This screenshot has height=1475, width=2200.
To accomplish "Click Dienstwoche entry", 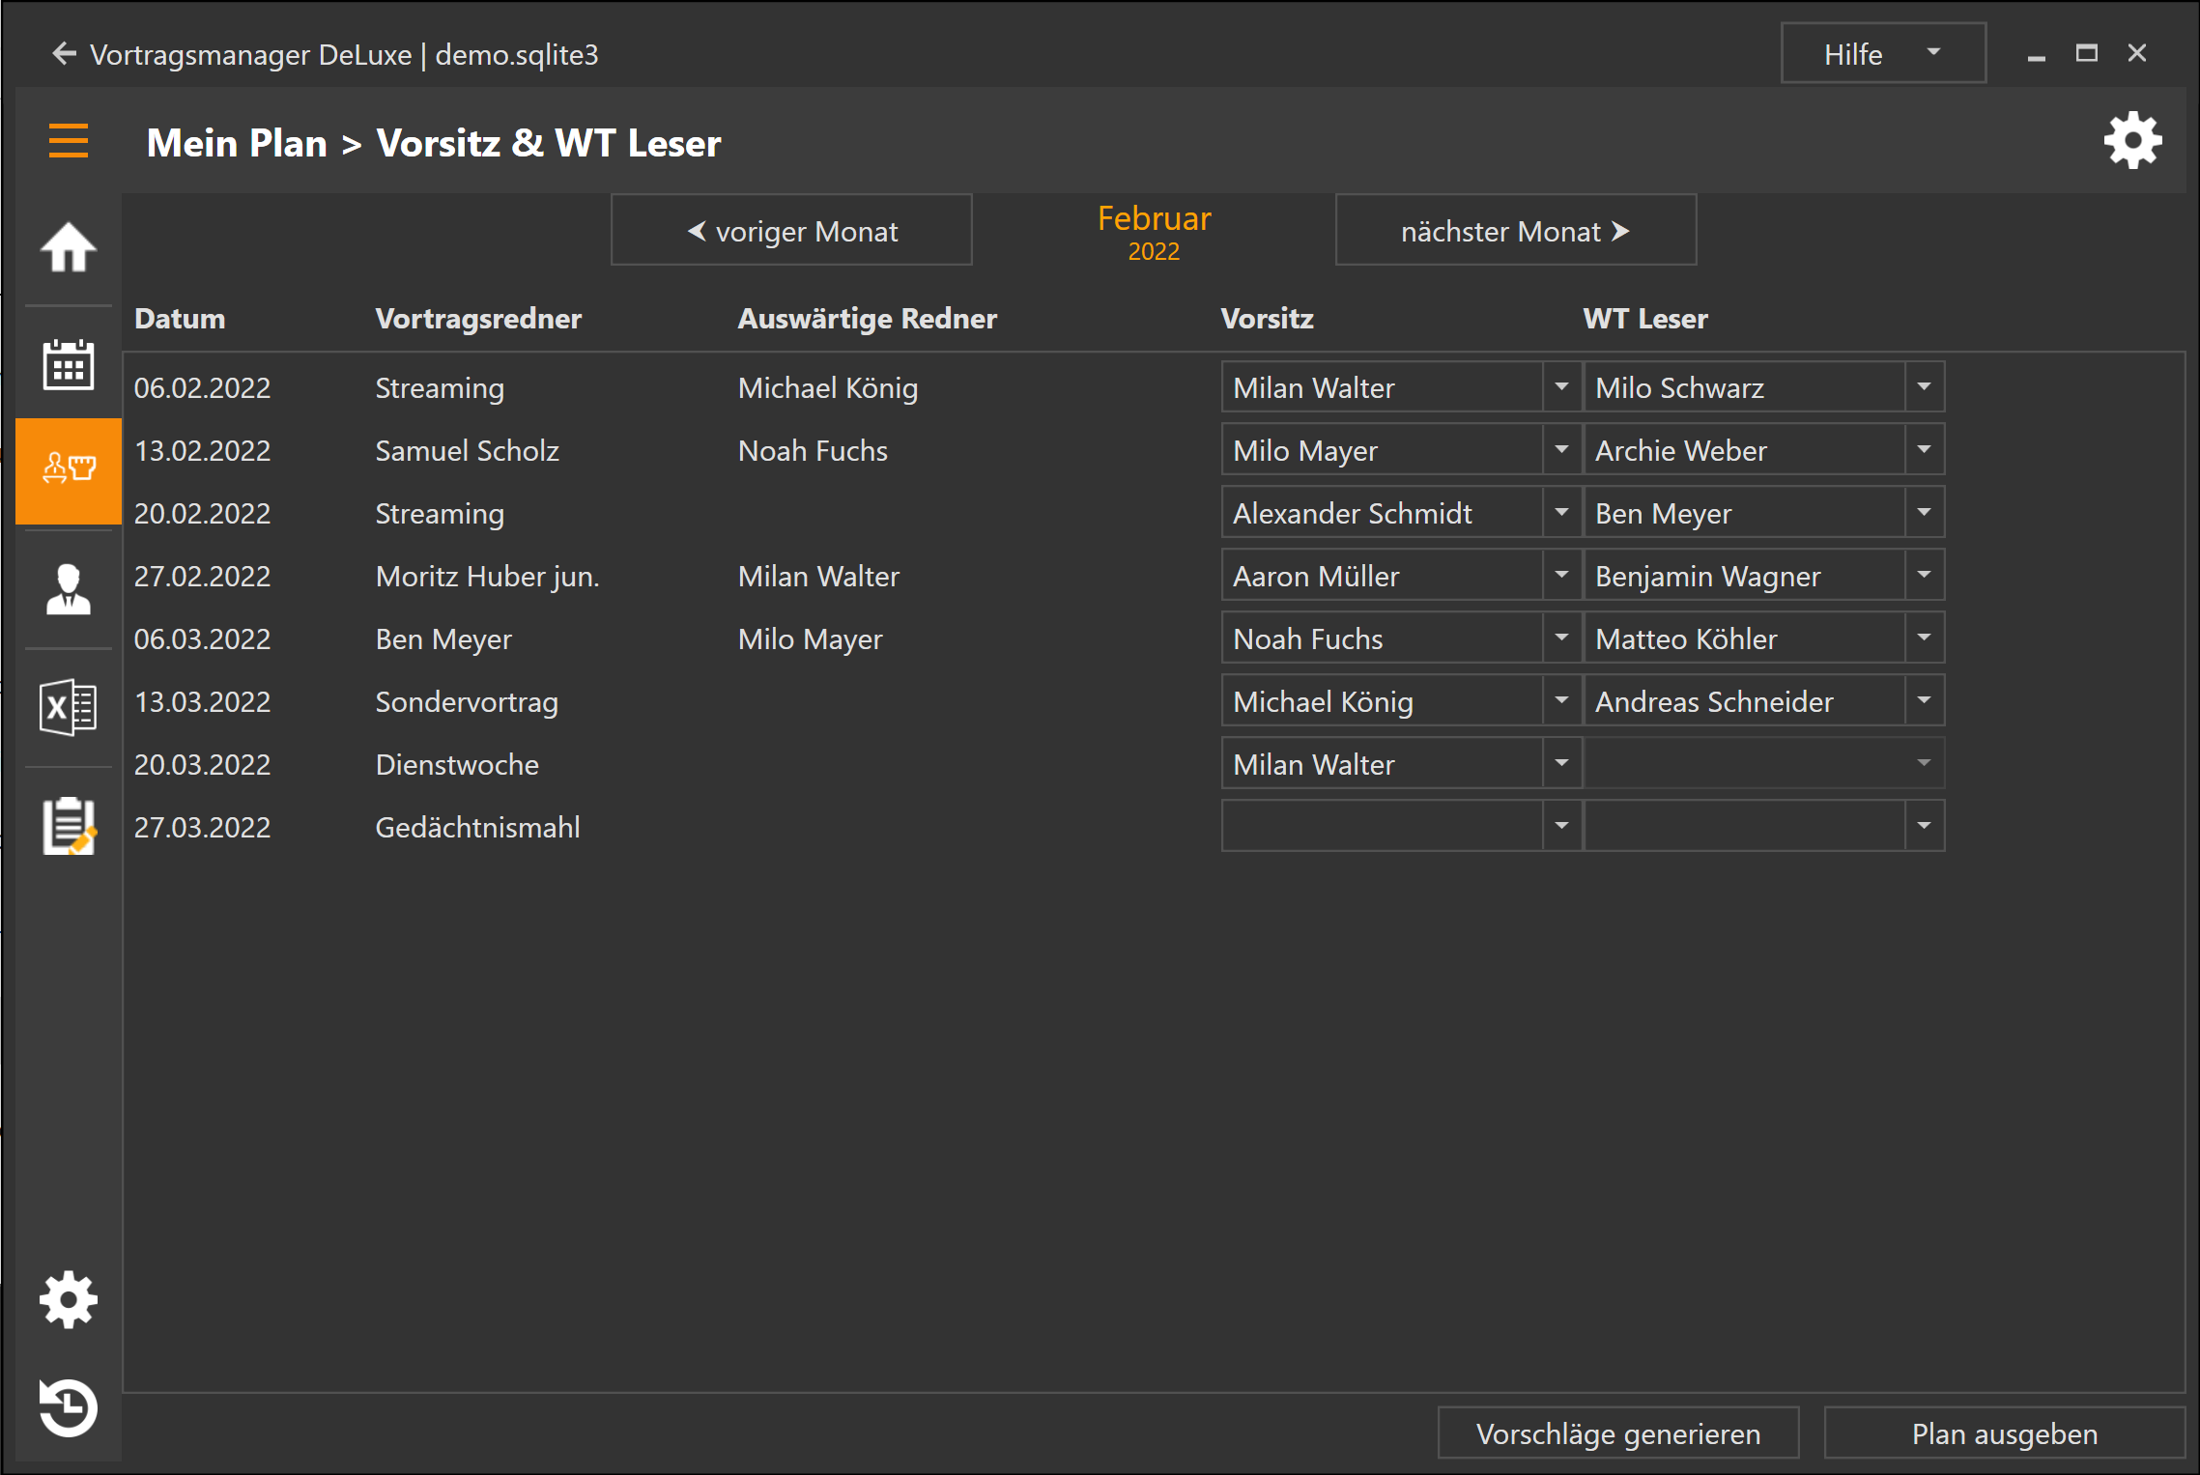I will click(x=457, y=765).
